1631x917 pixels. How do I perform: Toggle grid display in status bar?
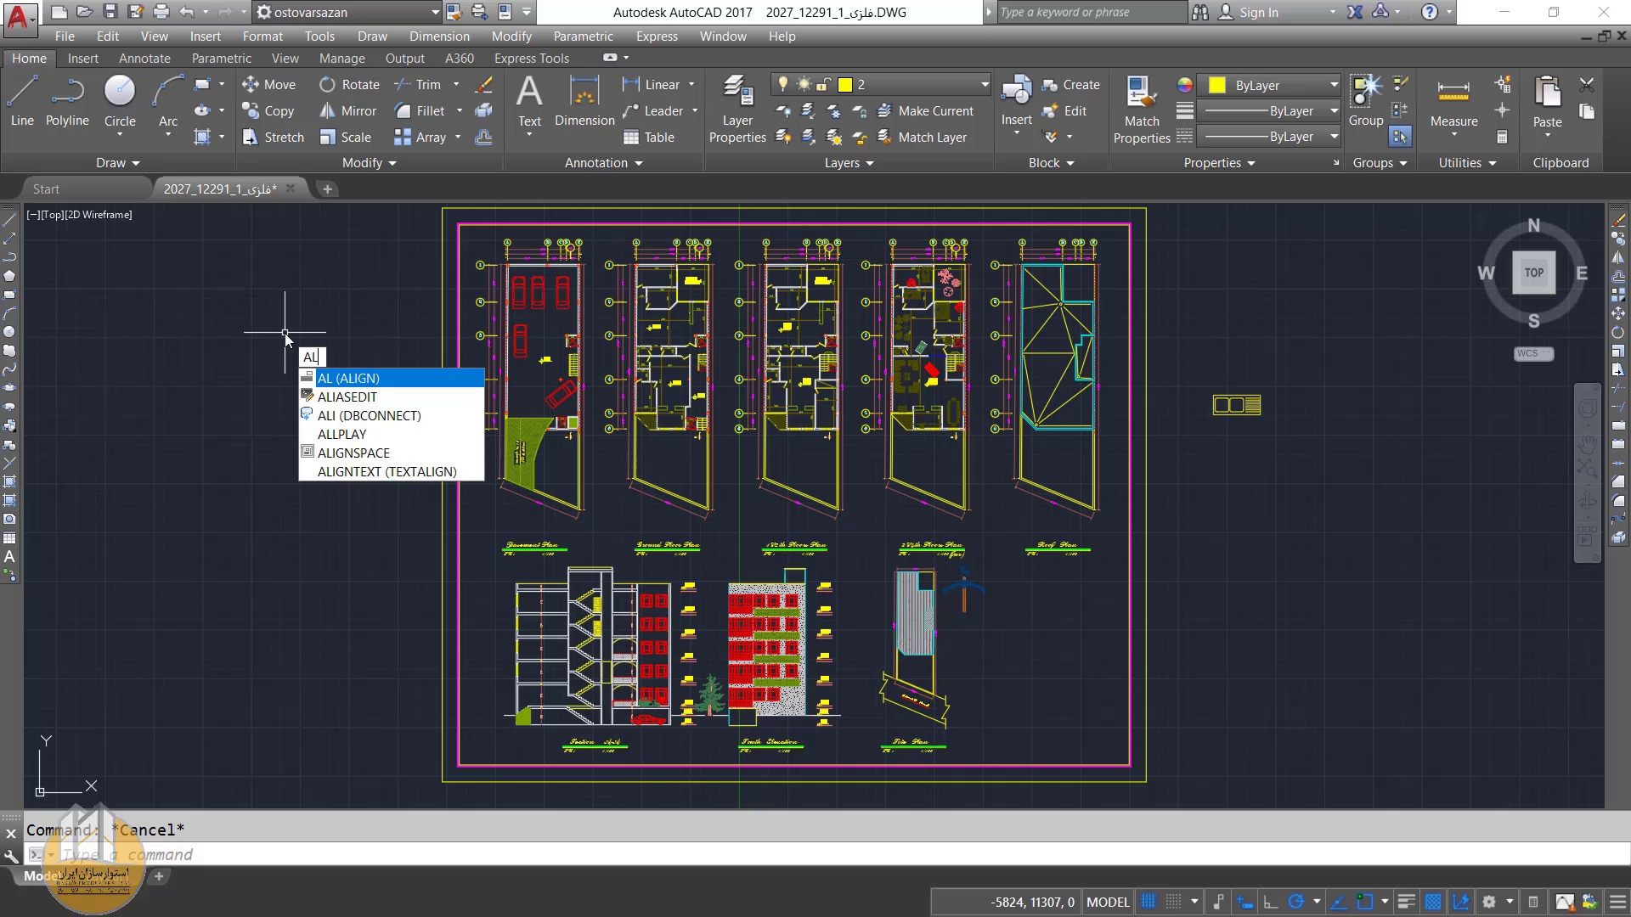(x=1148, y=902)
